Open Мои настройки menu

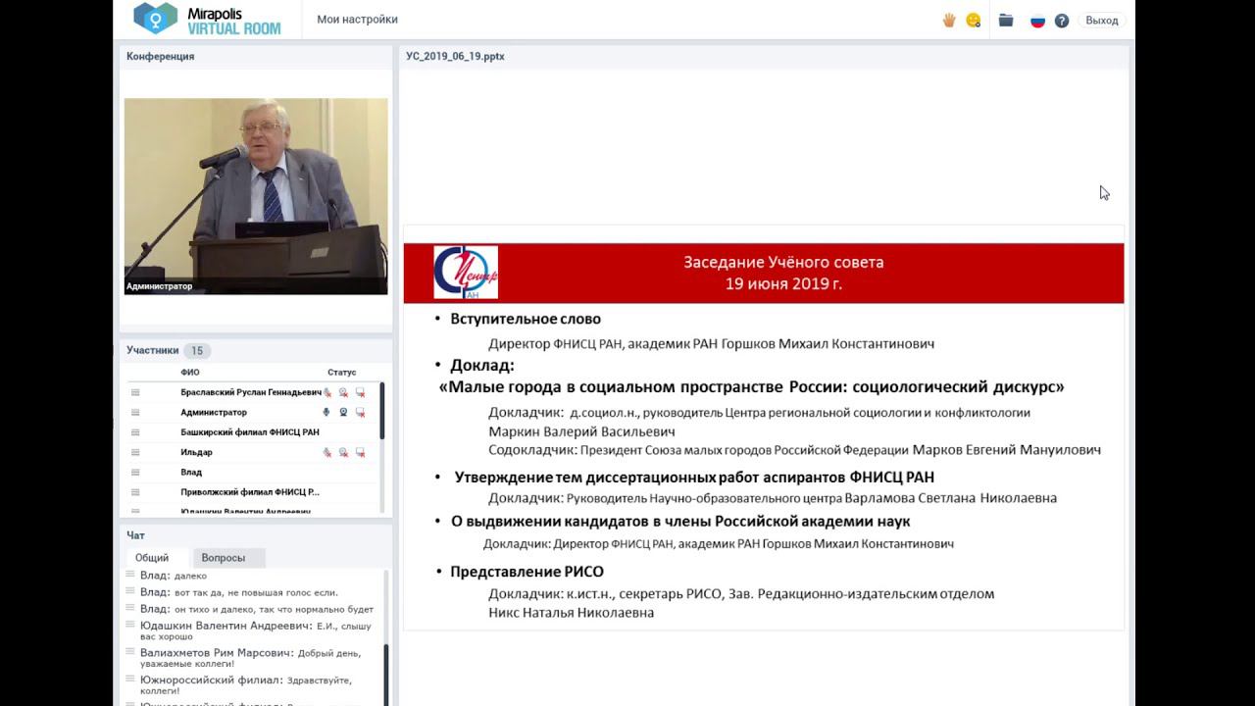pyautogui.click(x=357, y=20)
